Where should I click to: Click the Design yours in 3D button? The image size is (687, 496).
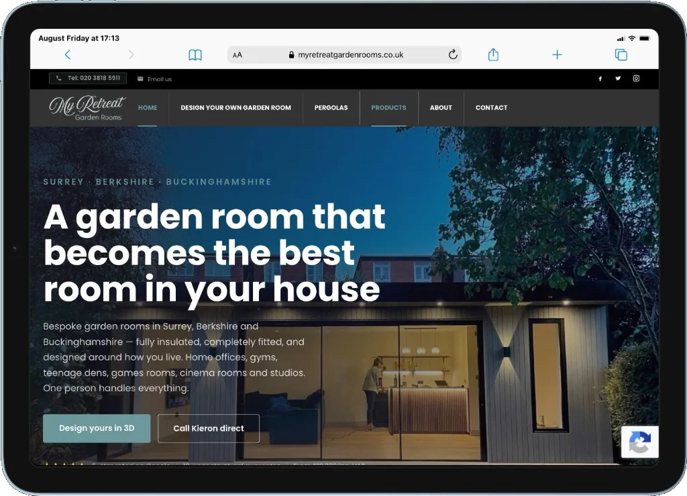click(x=97, y=428)
